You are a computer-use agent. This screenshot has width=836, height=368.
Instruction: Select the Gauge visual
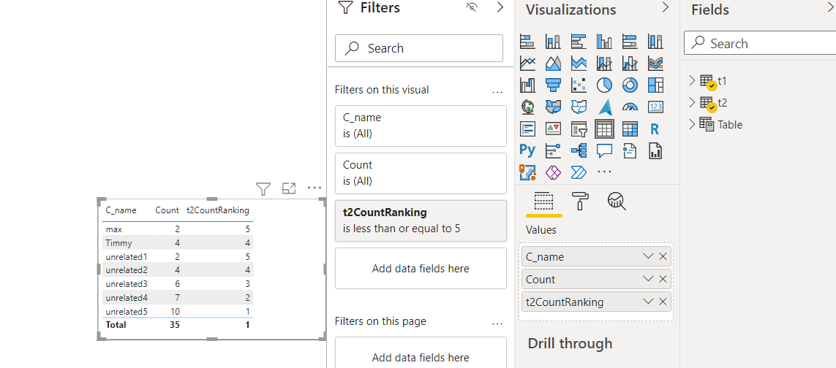click(630, 107)
